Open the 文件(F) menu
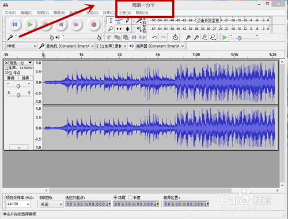This screenshot has width=288, height=219. pos(10,13)
